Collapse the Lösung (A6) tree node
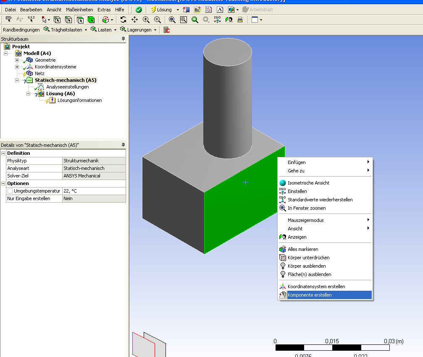 coord(28,94)
